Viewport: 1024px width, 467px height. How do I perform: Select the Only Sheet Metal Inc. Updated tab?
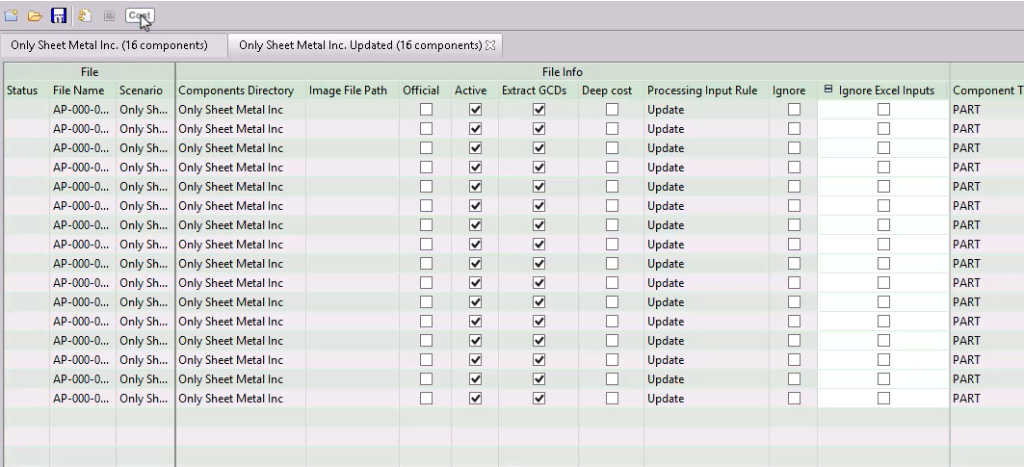pyautogui.click(x=359, y=45)
